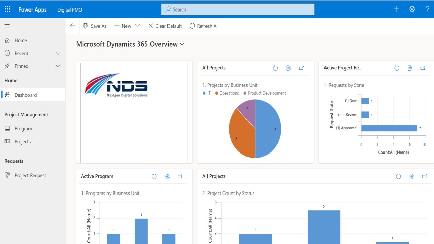Refresh the top All Projects pie chart
Viewport: 434px width, 244px height.
[275, 68]
